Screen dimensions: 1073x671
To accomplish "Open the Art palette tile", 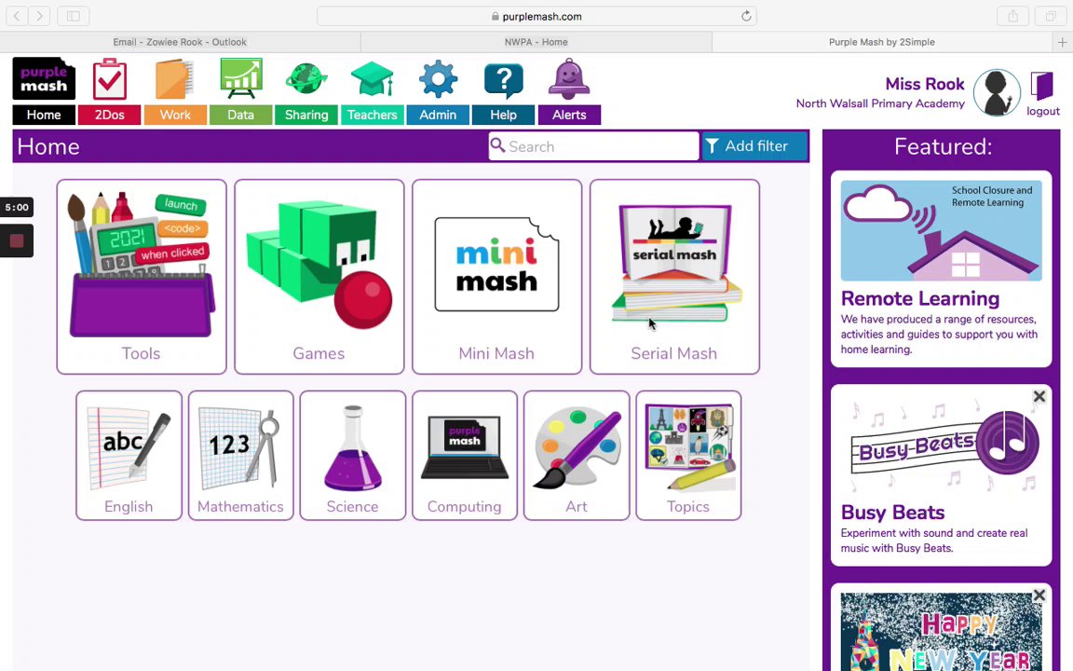I will tap(577, 456).
